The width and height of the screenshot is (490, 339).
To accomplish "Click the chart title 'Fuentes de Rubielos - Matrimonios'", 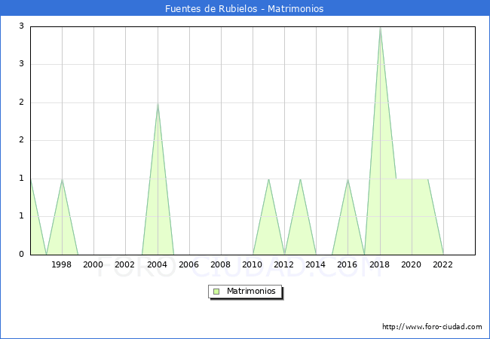I will coord(245,9).
